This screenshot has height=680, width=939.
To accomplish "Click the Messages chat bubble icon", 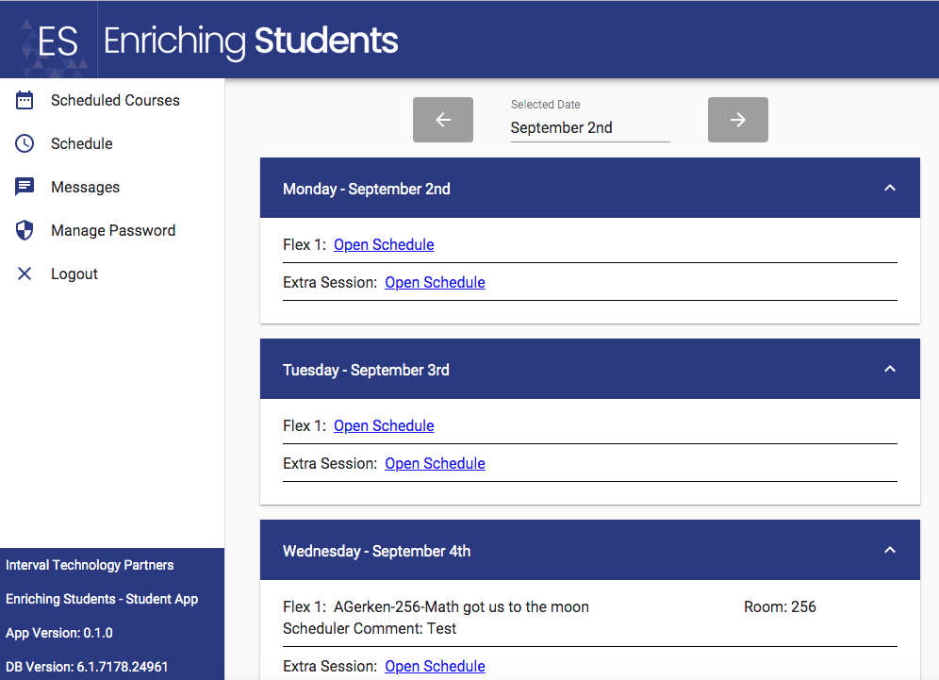I will click(x=25, y=186).
